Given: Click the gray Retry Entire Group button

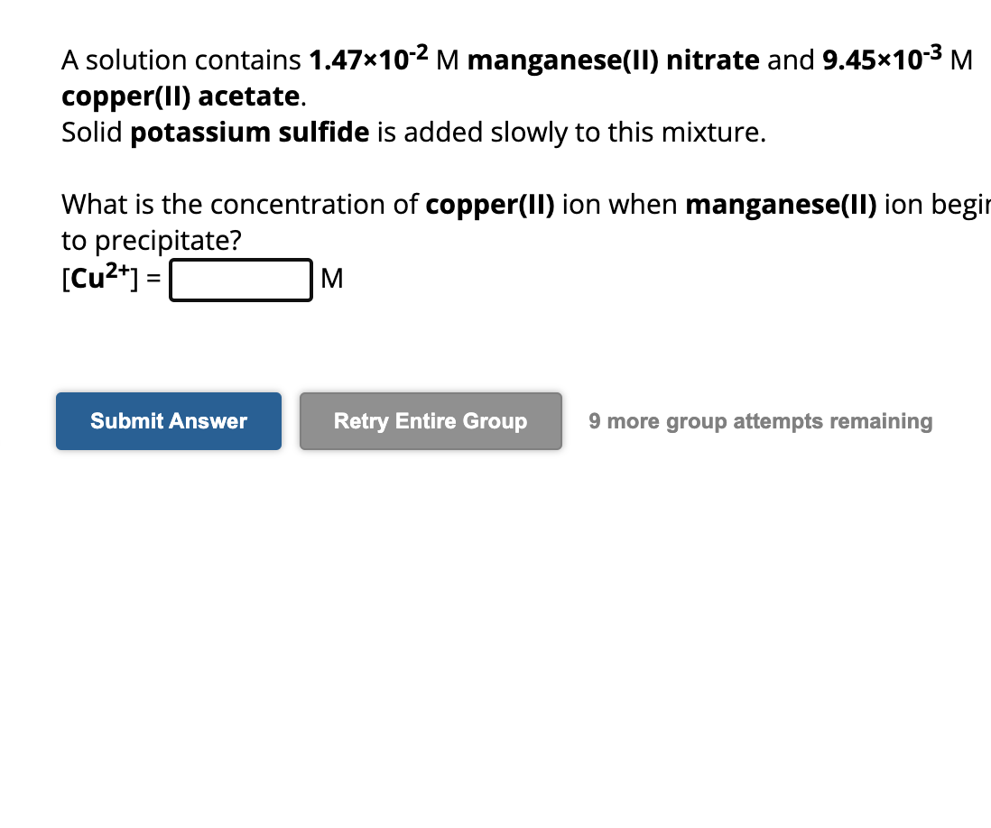Looking at the screenshot, I should 430,420.
